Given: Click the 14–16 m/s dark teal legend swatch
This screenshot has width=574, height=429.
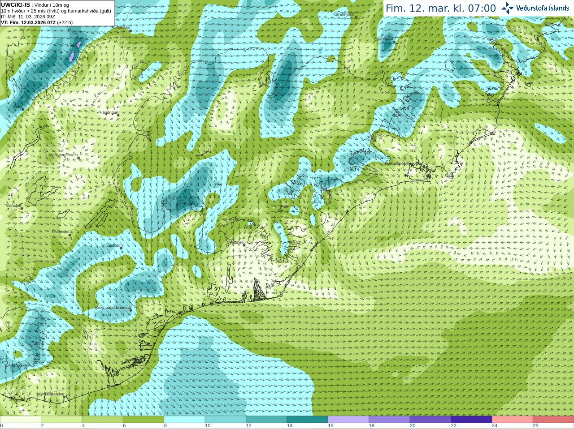Looking at the screenshot, I should pyautogui.click(x=308, y=420).
